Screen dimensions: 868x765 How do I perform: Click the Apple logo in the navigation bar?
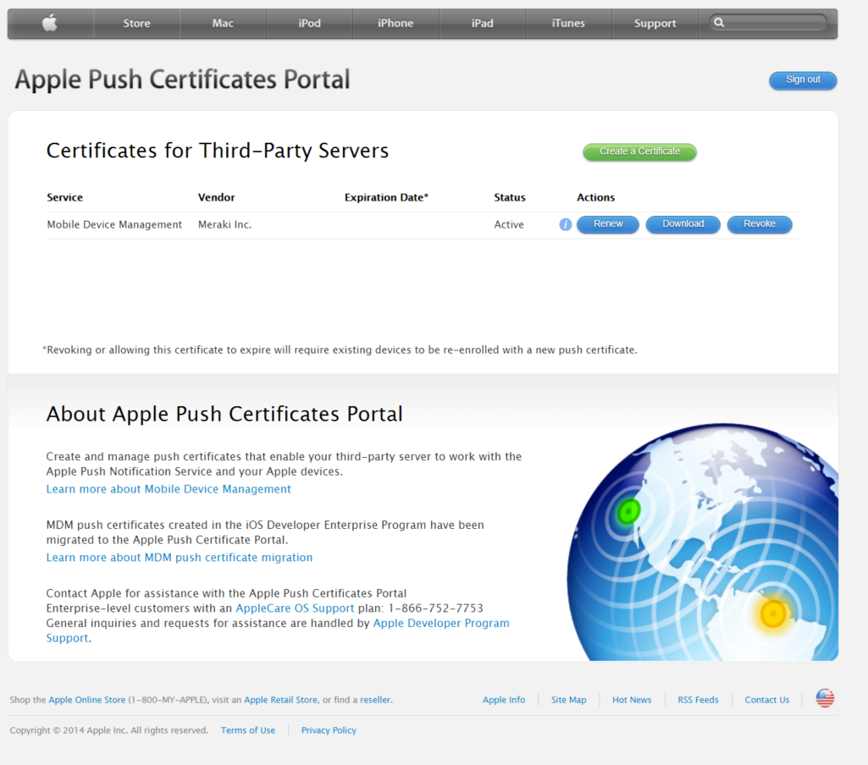(49, 23)
